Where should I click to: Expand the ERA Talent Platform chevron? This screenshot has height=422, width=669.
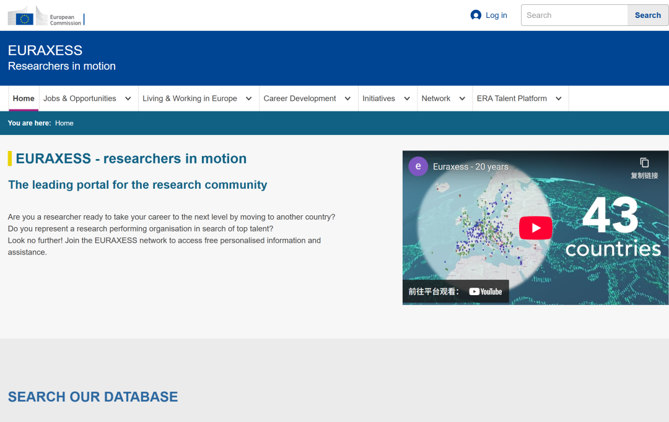point(559,98)
